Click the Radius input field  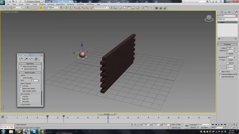230,48
